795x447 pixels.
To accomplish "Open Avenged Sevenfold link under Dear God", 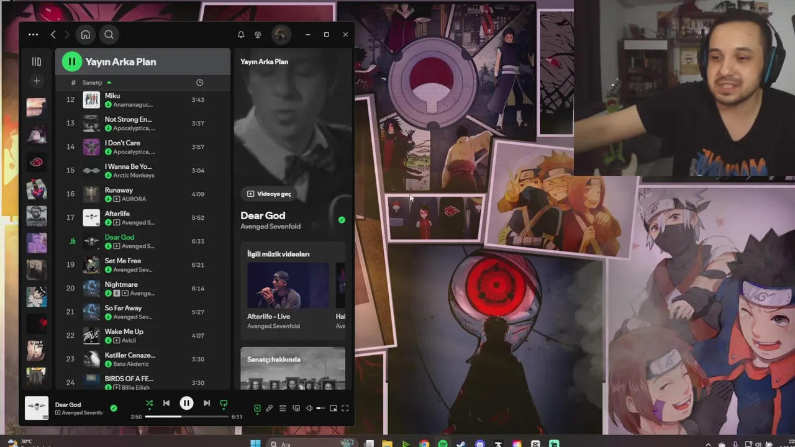I will pos(270,227).
